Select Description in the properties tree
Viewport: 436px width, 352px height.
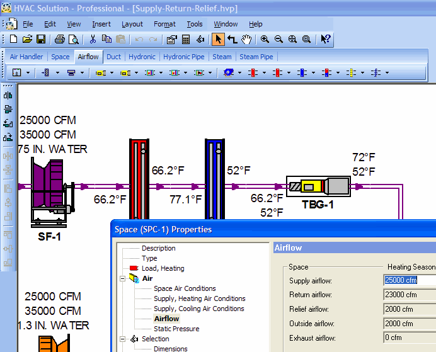tap(159, 248)
